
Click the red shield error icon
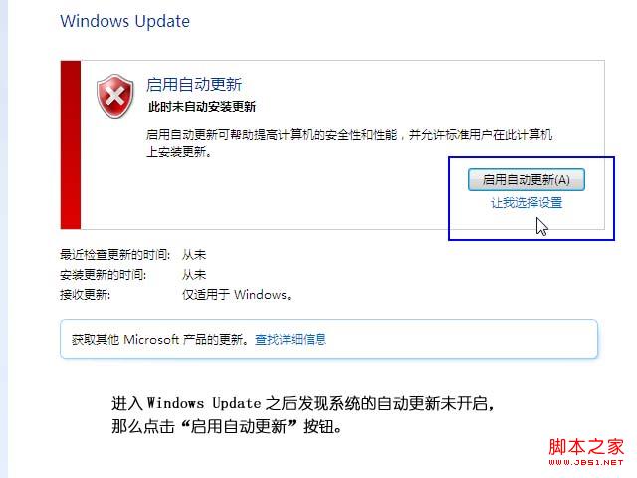coord(115,96)
